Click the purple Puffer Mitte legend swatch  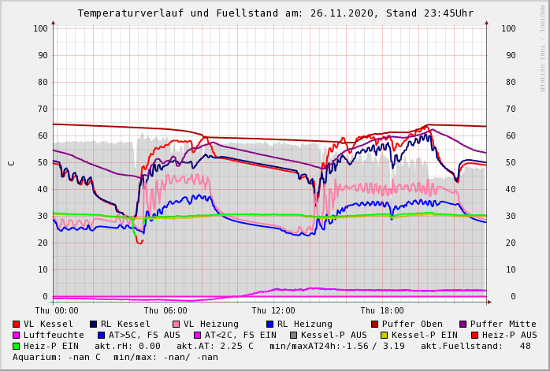pos(463,325)
